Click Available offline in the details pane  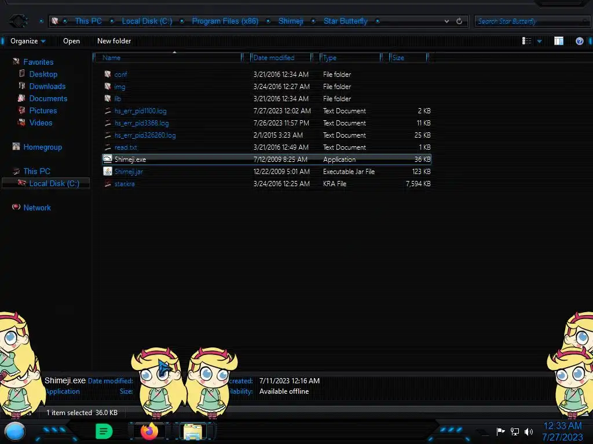(284, 391)
